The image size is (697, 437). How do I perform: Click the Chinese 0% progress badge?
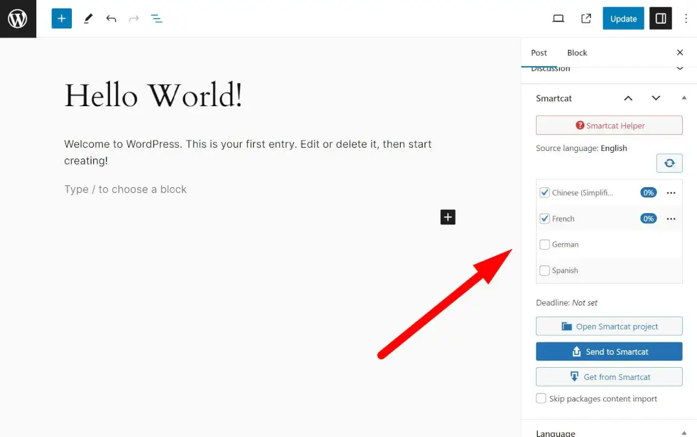648,192
